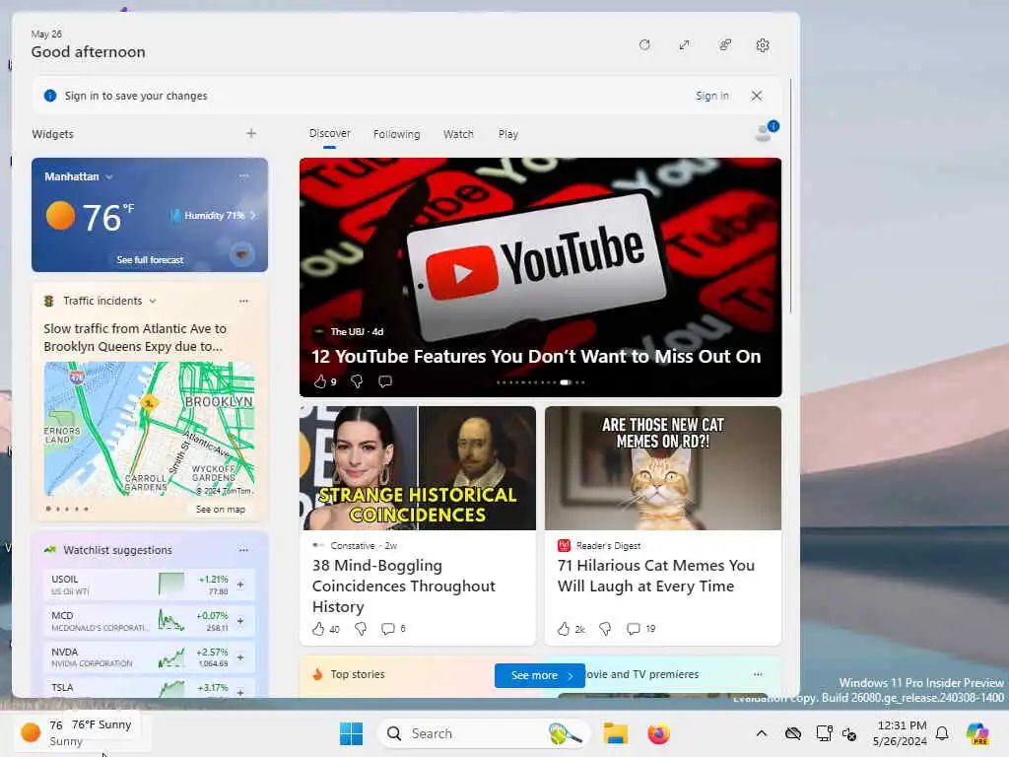The height and width of the screenshot is (757, 1009).
Task: Click the taskbar Search box
Action: (483, 733)
